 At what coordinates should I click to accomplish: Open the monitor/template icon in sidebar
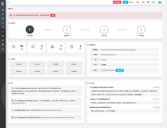pos(3,27)
